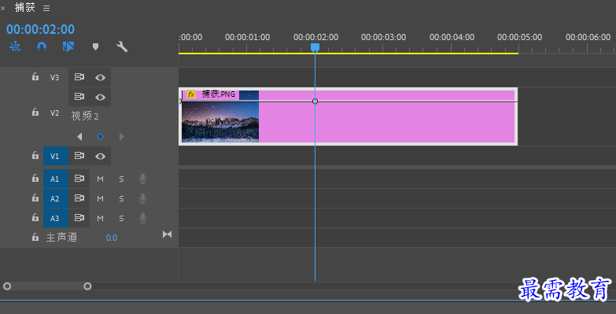The image size is (616, 314).
Task: Click ruler at 00:00:04:00
Action: (x=452, y=37)
